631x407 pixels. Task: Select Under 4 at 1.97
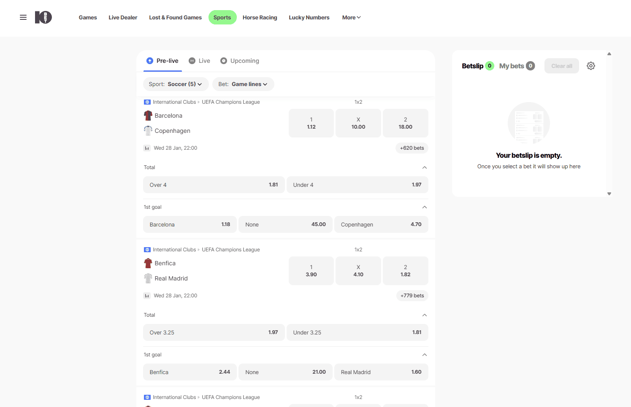tap(357, 185)
